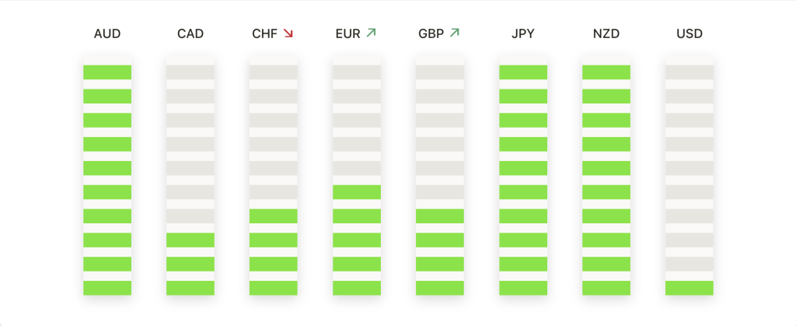This screenshot has height=326, width=796.
Task: Click the red down arrow beside CHF
Action: (288, 33)
